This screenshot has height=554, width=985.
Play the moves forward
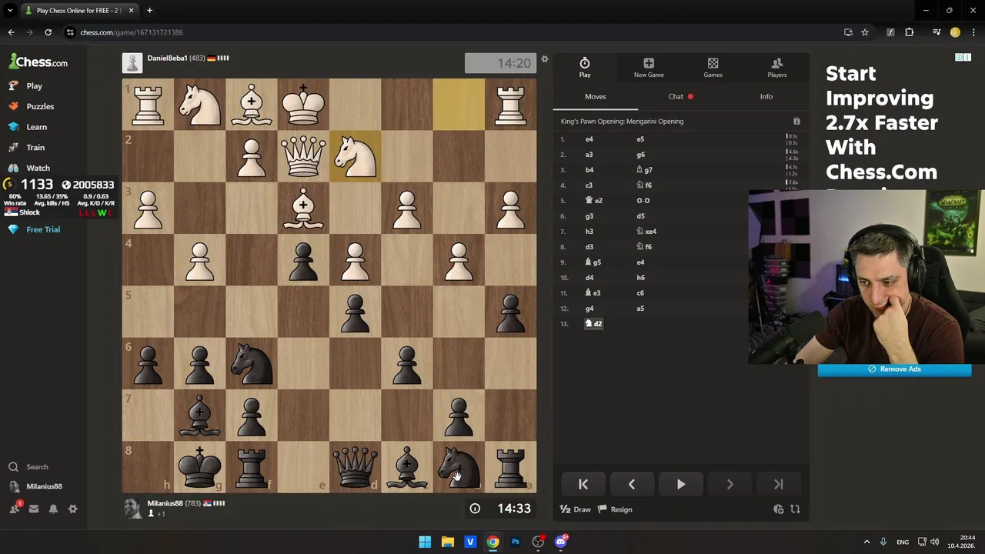[681, 484]
